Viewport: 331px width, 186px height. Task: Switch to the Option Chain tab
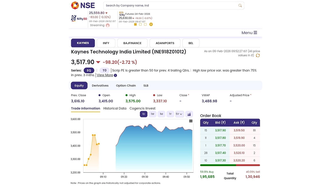[126, 86]
